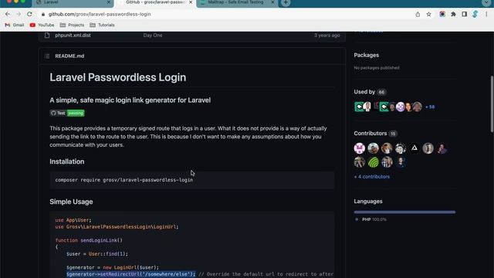Image resolution: width=494 pixels, height=278 pixels.
Task: Open the Chrome three-dot menu
Action: click(x=486, y=14)
